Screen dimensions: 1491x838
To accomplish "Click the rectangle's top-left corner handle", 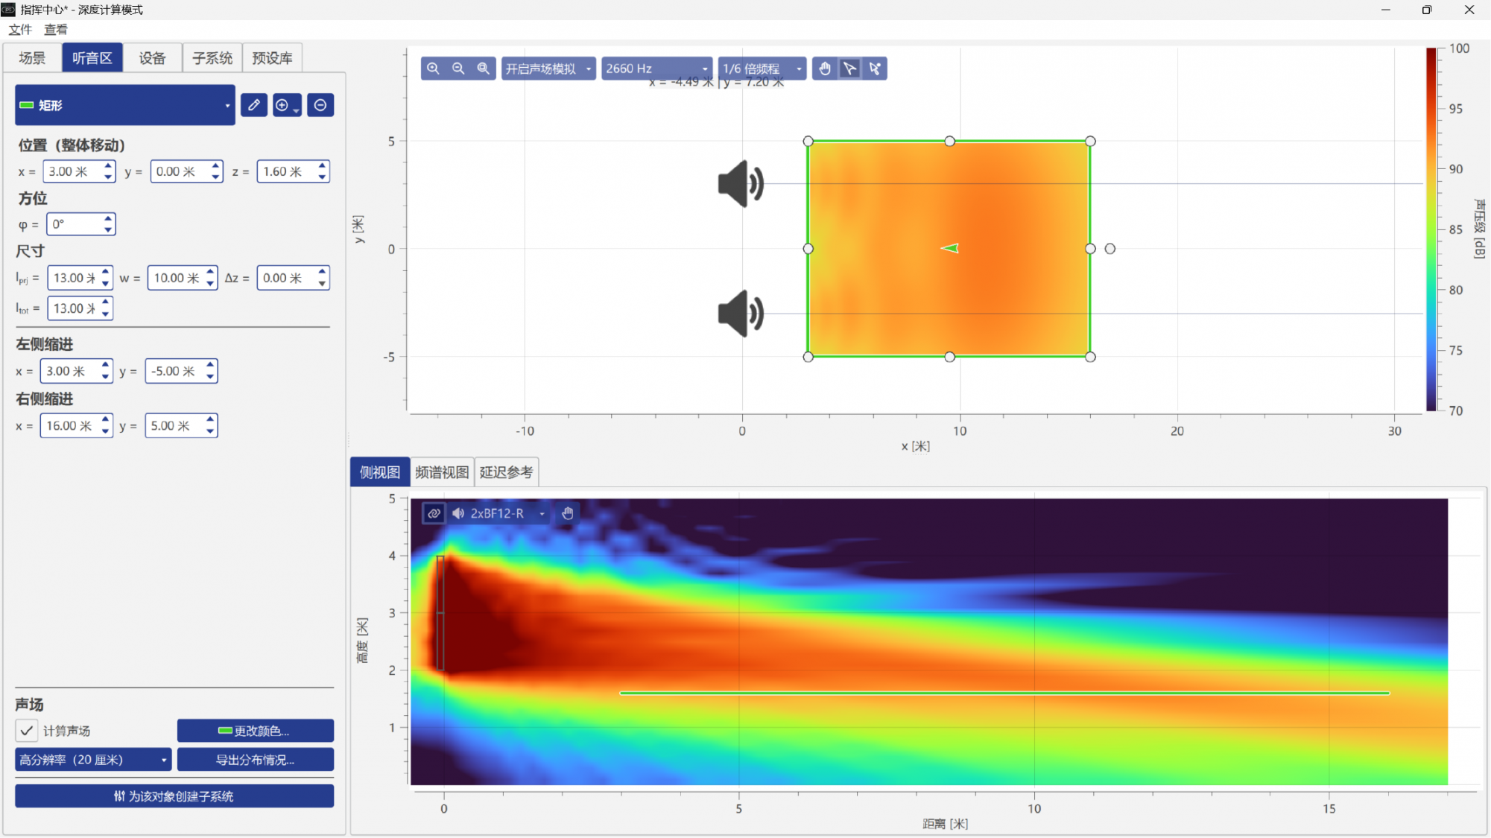I will (808, 142).
